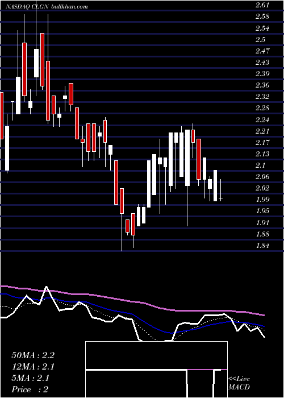This screenshot has height=398, width=284.
Task: Click the 2.5 price axis label
Action: [260, 39]
